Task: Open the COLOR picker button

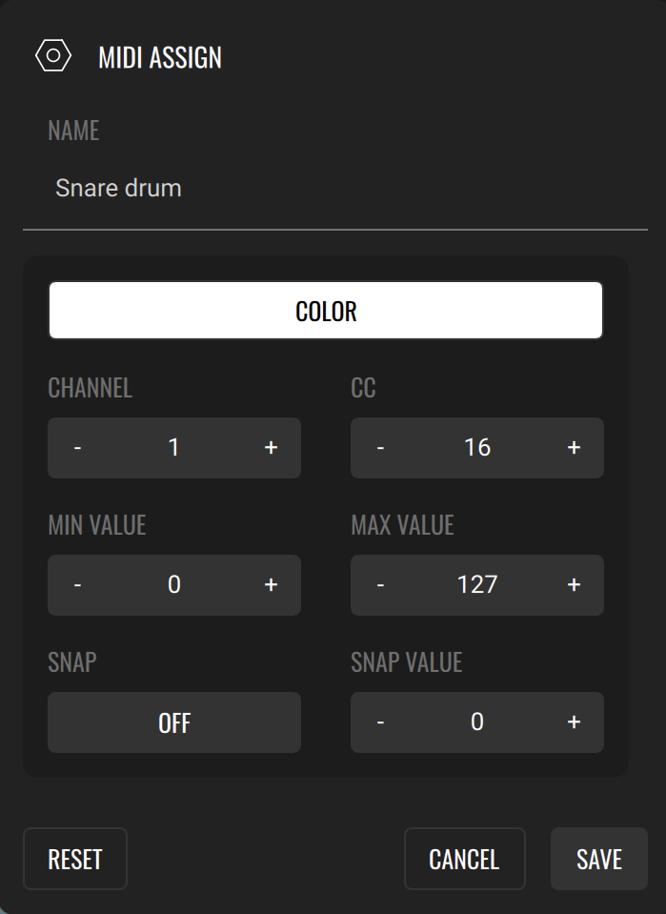Action: tap(326, 311)
